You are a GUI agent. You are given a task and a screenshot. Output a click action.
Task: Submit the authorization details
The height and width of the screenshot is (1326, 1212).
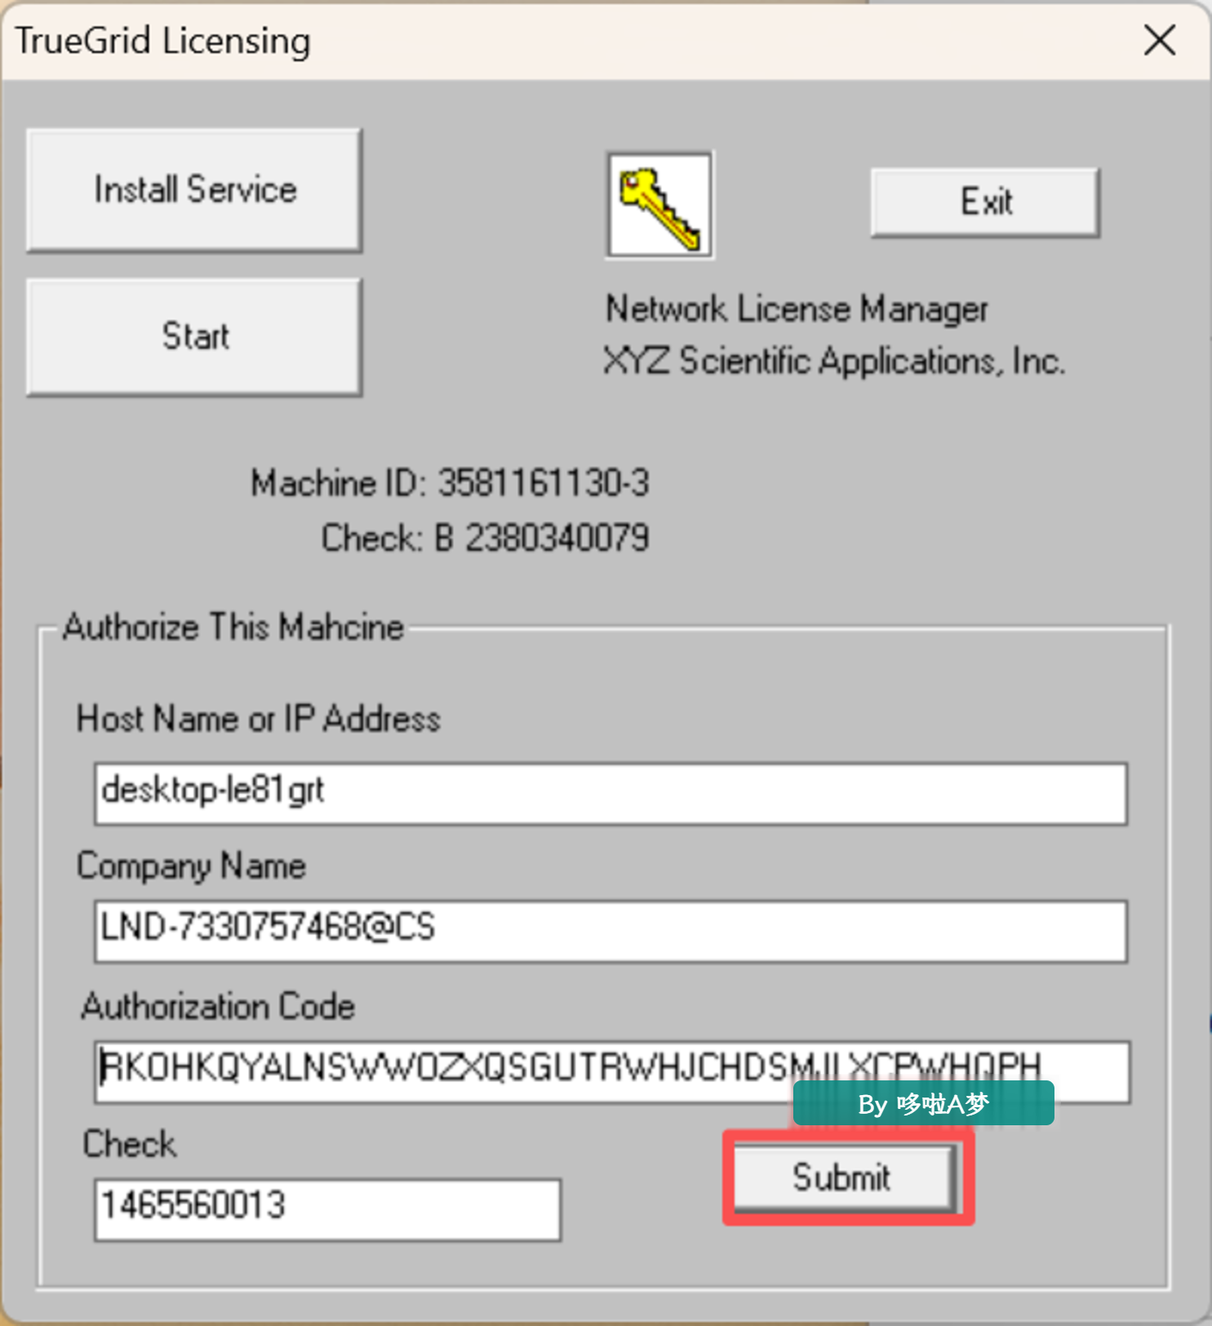[x=845, y=1177]
